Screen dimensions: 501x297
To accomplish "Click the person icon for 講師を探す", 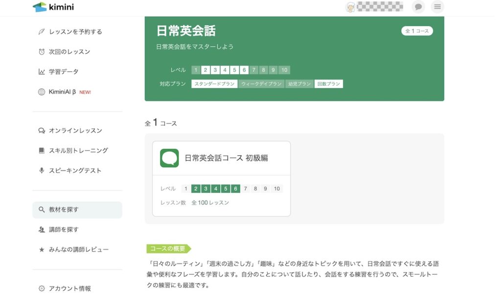I will coord(42,230).
